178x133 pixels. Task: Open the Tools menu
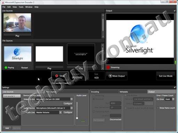click(x=21, y=7)
